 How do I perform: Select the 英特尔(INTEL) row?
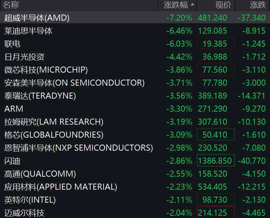135,200
